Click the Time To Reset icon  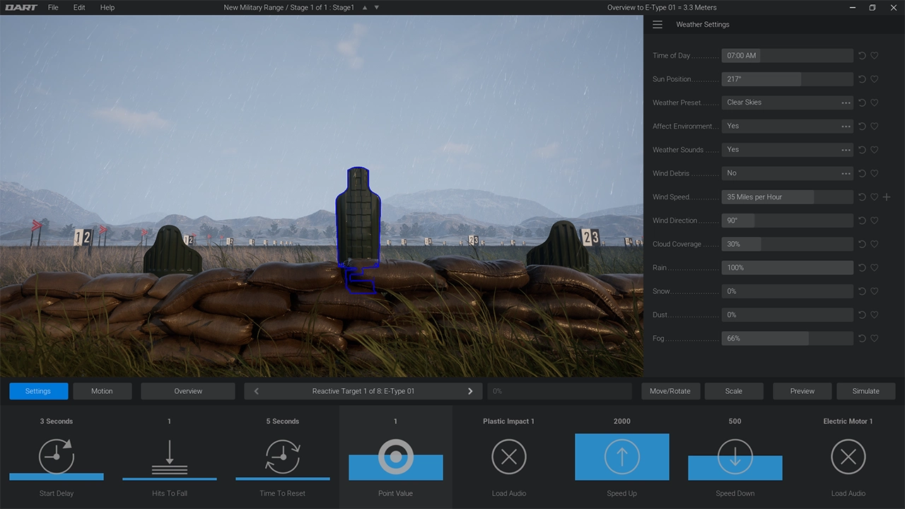283,457
